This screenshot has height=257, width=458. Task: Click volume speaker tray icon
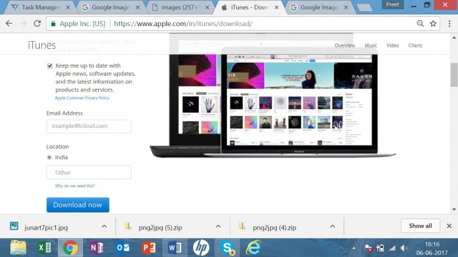click(x=404, y=249)
